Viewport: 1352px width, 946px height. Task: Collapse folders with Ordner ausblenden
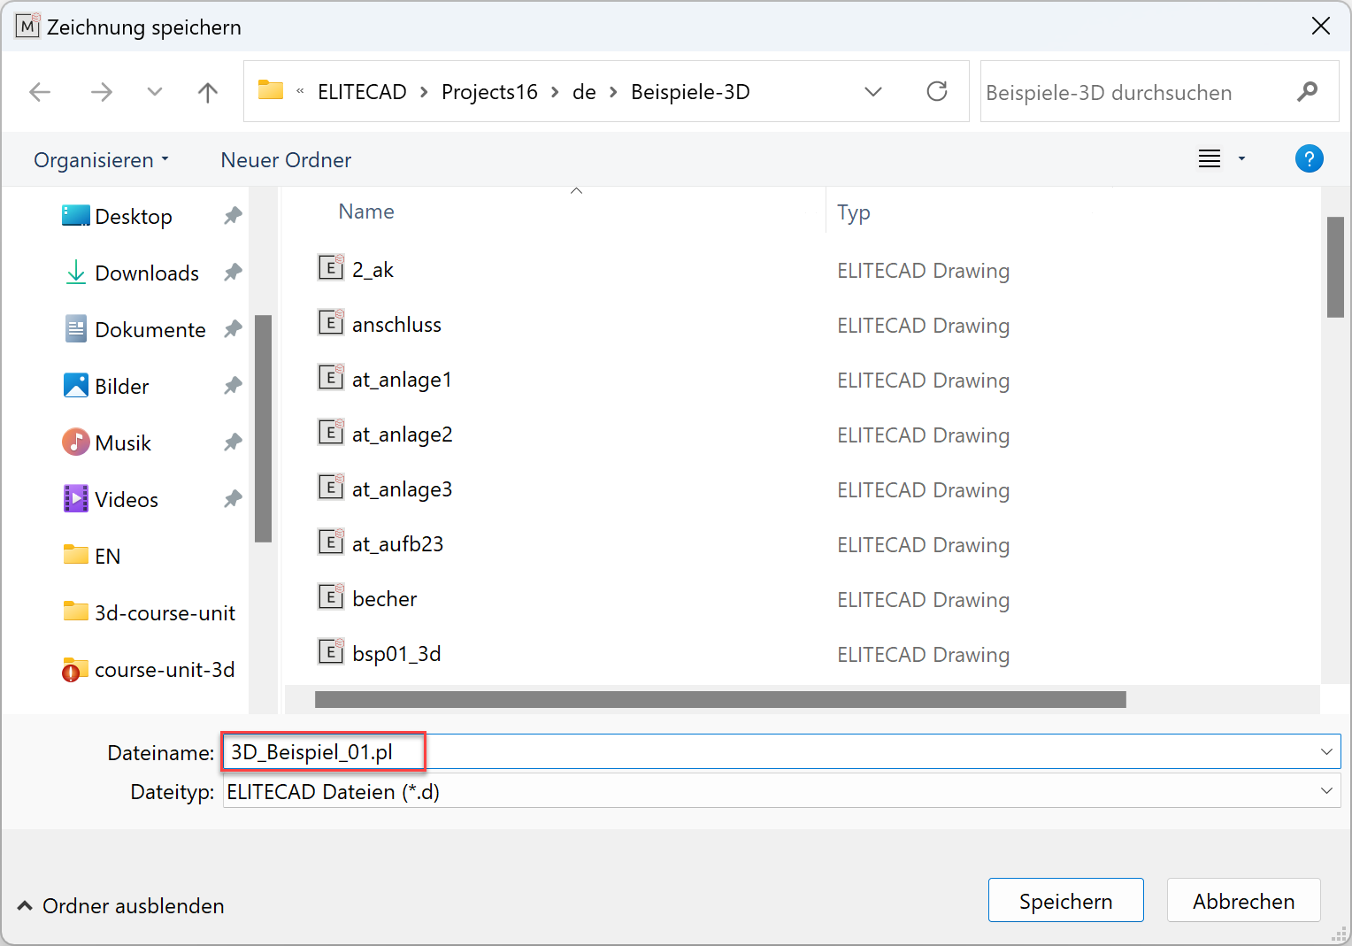coord(121,906)
